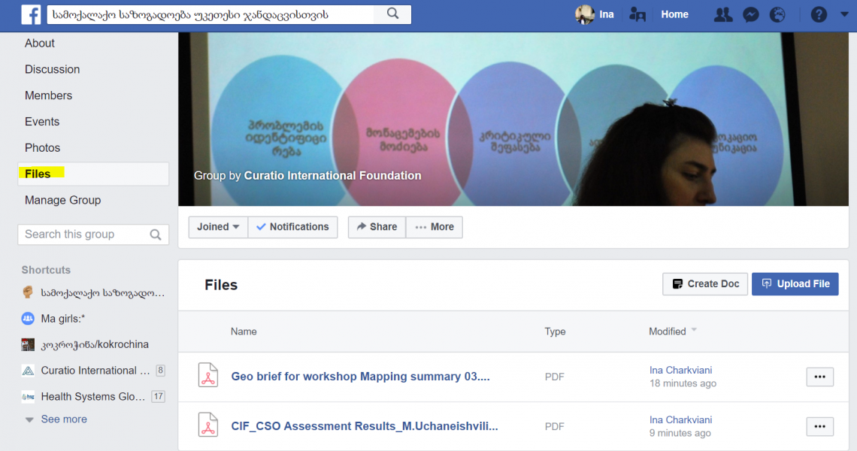Click Curatio International Foundation on cover
857x451 pixels.
coord(332,175)
